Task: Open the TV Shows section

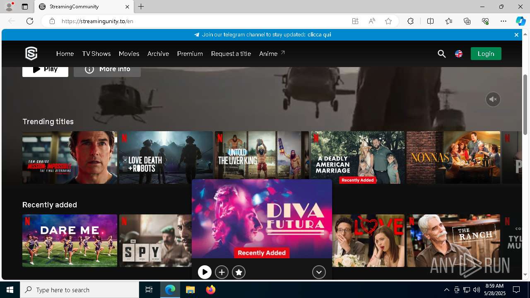Action: click(x=96, y=54)
